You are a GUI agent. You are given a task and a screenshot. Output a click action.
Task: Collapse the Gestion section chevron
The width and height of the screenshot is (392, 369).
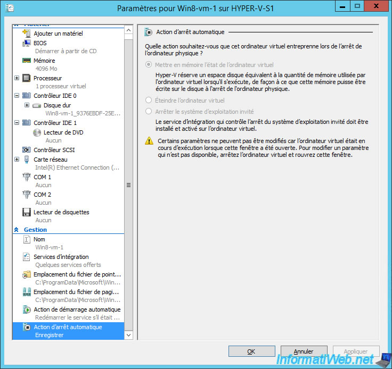pyautogui.click(x=17, y=230)
